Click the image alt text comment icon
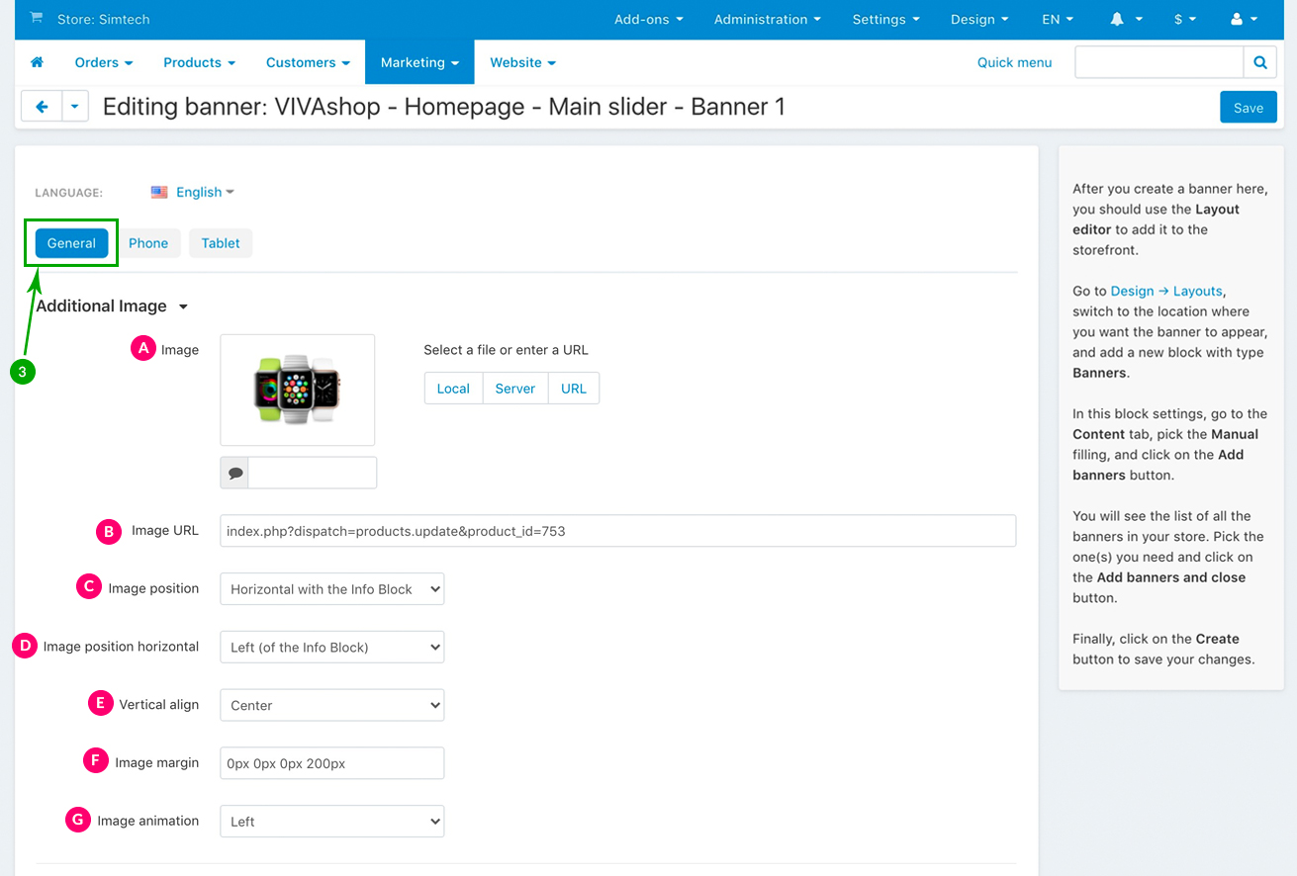Viewport: 1297px width, 876px height. (x=235, y=473)
